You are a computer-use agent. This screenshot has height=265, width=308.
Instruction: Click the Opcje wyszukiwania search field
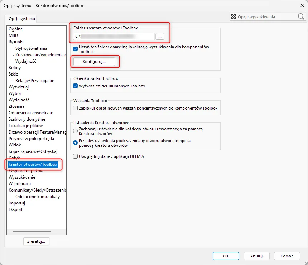(x=267, y=17)
